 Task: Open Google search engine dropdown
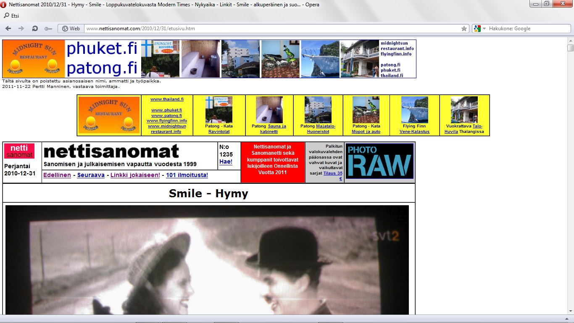coord(479,29)
